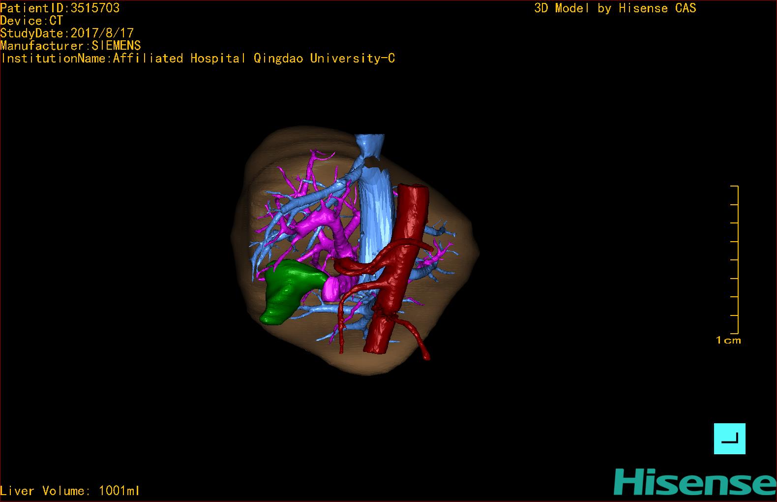Viewport: 777px width, 502px height.
Task: Click the Device:CT label
Action: (31, 21)
